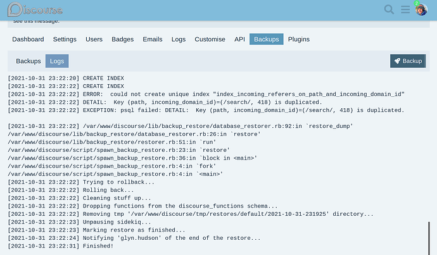437x255 pixels.
Task: Click the 'Removing tmp' directory log line
Action: pos(191,215)
